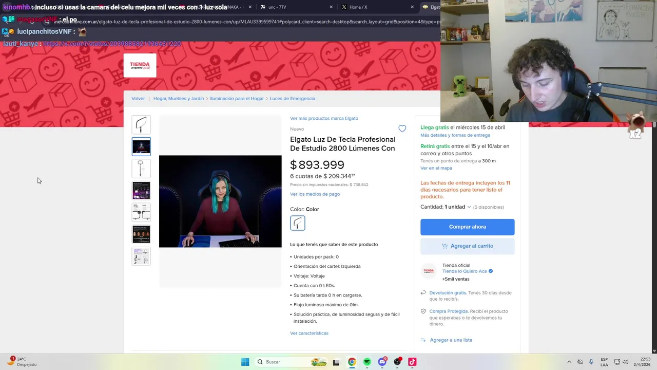Click the official store logo near seller info
The height and width of the screenshot is (370, 657).
pos(429,271)
